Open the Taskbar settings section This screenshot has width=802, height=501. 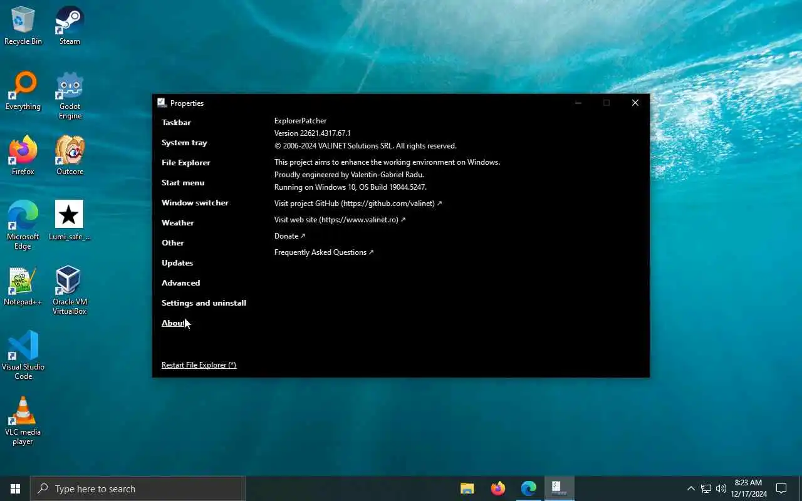[x=176, y=123]
